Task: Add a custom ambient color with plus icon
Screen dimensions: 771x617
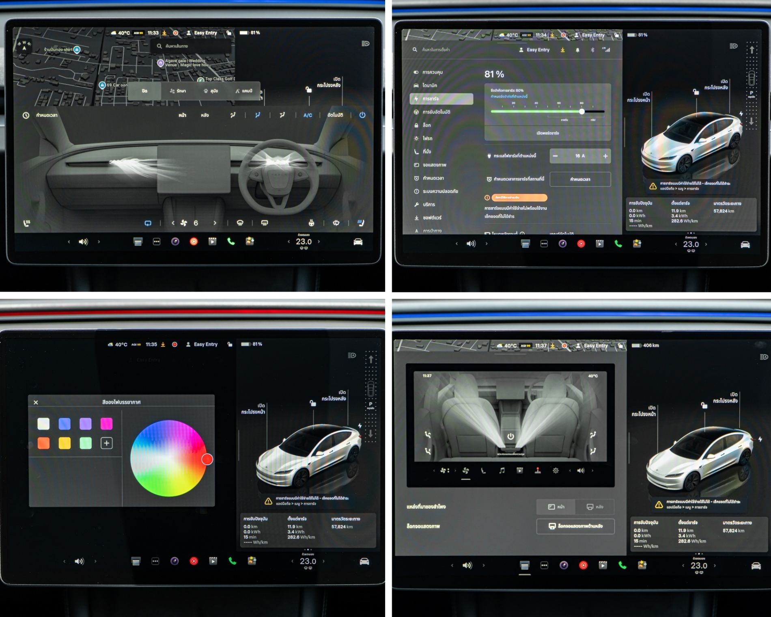Action: click(x=106, y=443)
